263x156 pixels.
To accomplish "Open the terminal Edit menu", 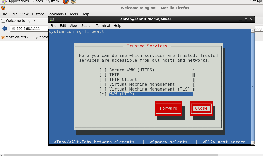I will coord(63,26).
